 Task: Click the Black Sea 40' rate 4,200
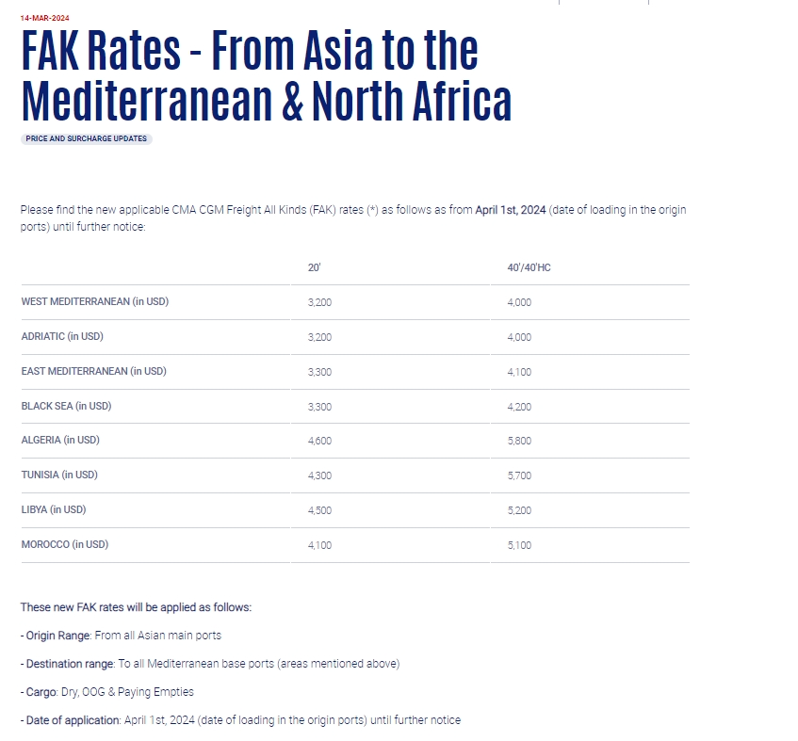pyautogui.click(x=519, y=407)
